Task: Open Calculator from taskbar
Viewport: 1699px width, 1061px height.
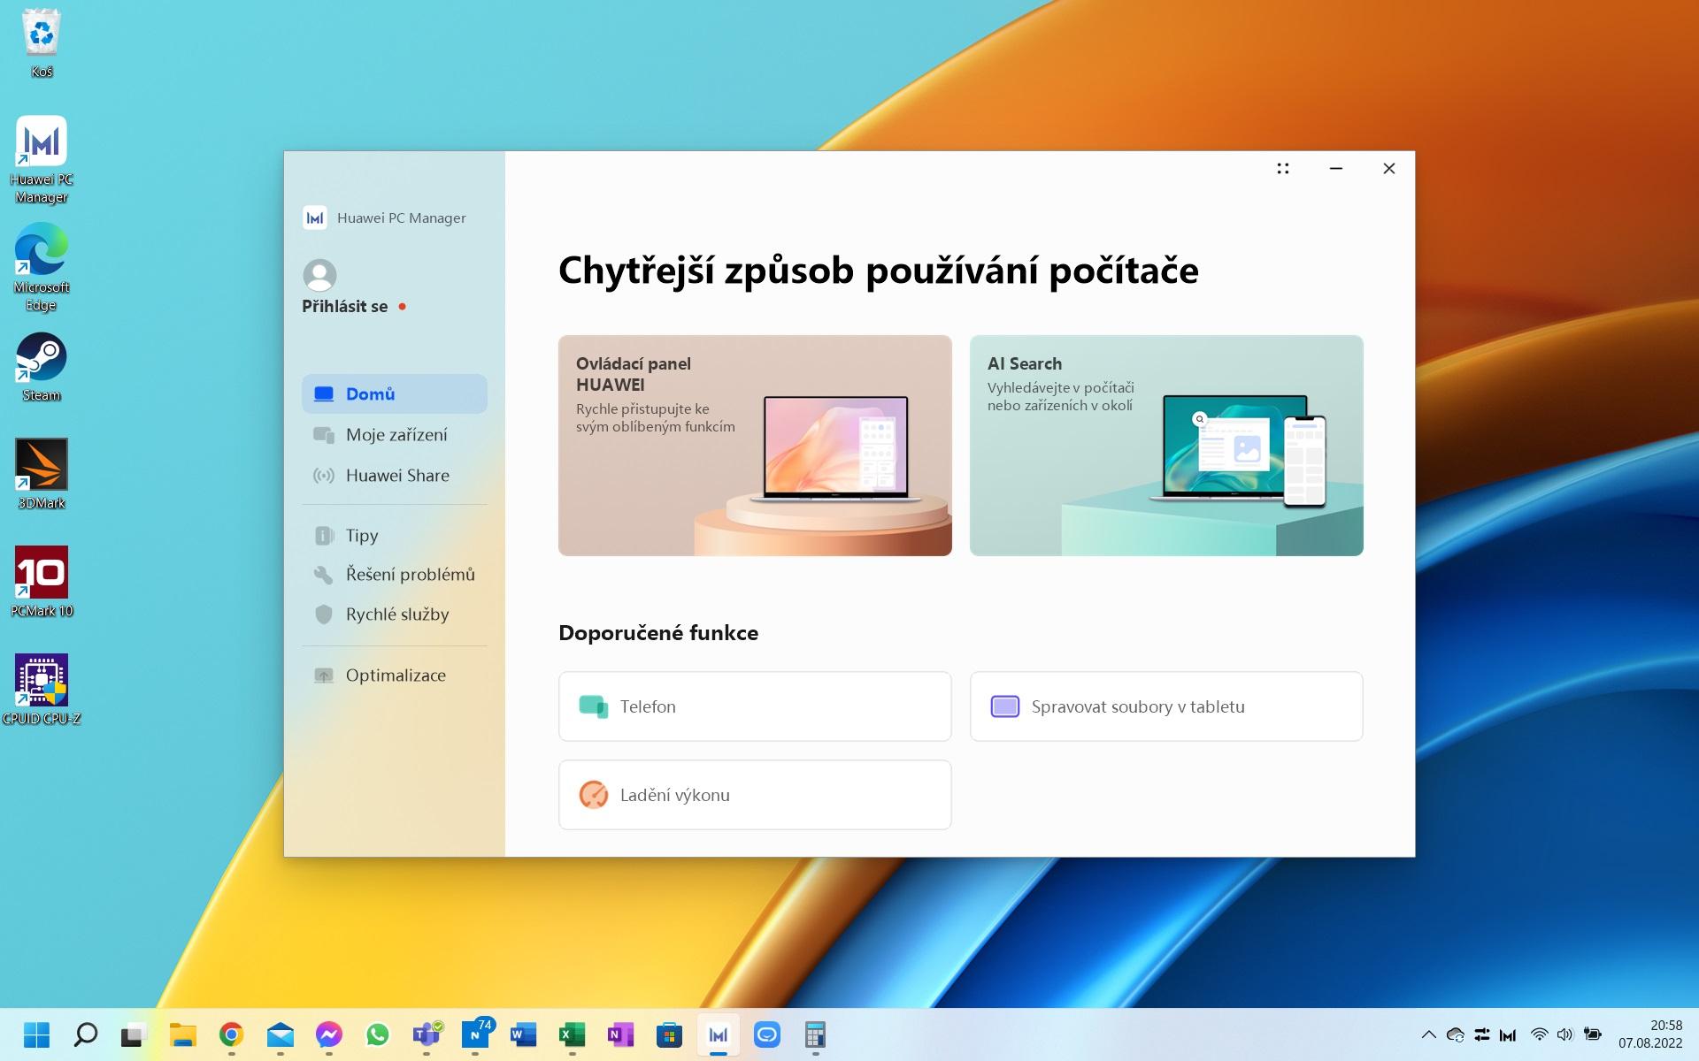Action: point(816,1034)
